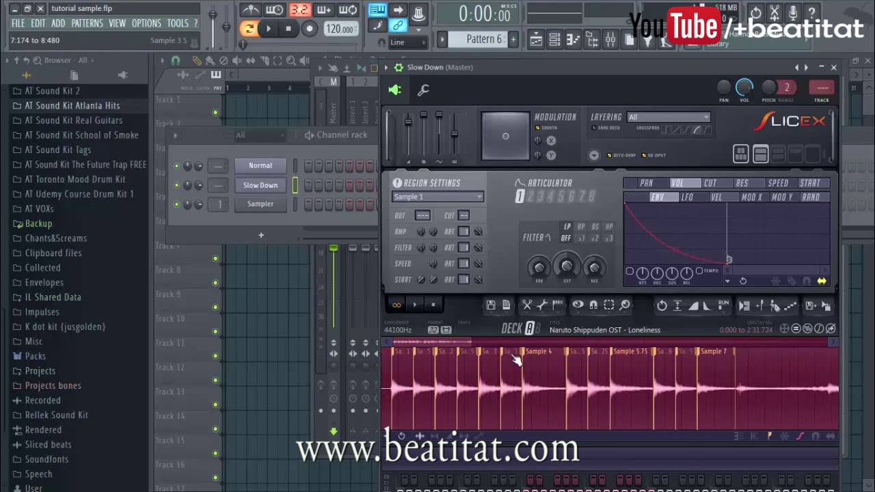The image size is (875, 492).
Task: Toggle the green mute LED on Normal channel
Action: click(x=176, y=166)
